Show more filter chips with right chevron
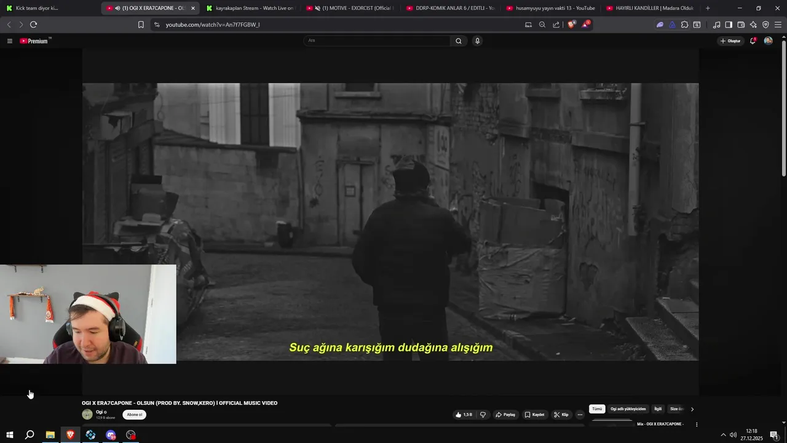This screenshot has width=787, height=443. pyautogui.click(x=692, y=409)
